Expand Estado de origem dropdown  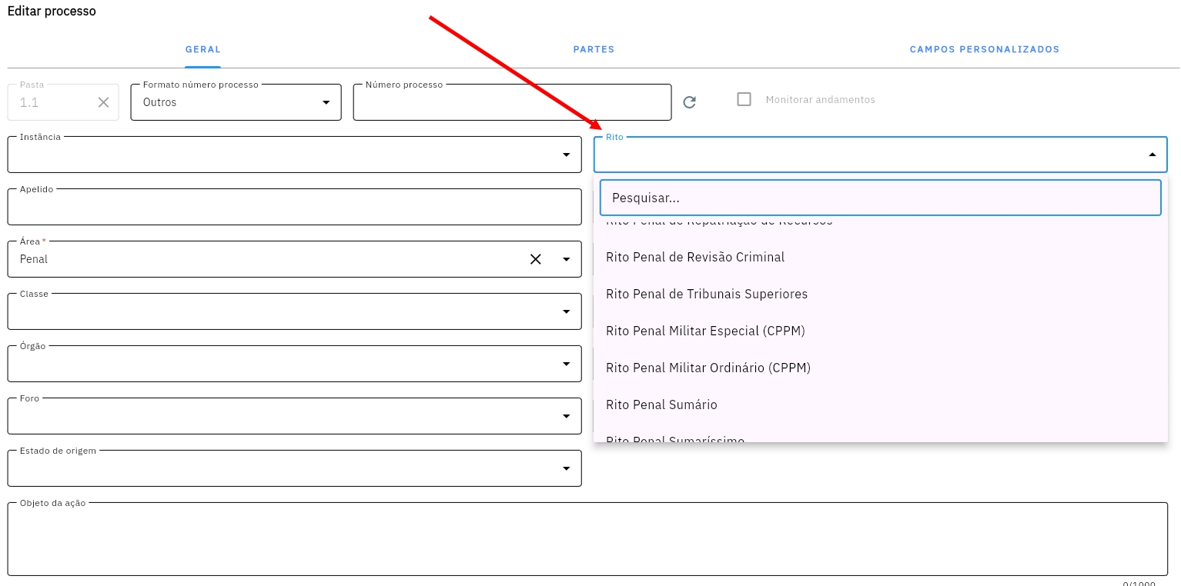pos(566,468)
